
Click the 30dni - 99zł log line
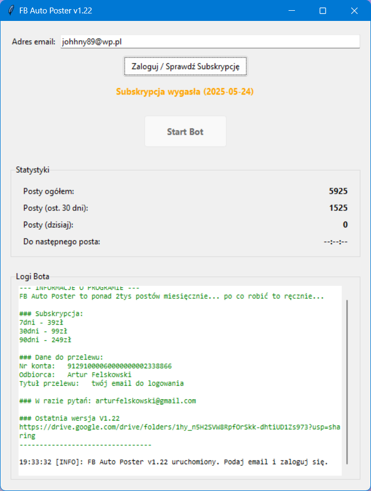[x=43, y=331]
